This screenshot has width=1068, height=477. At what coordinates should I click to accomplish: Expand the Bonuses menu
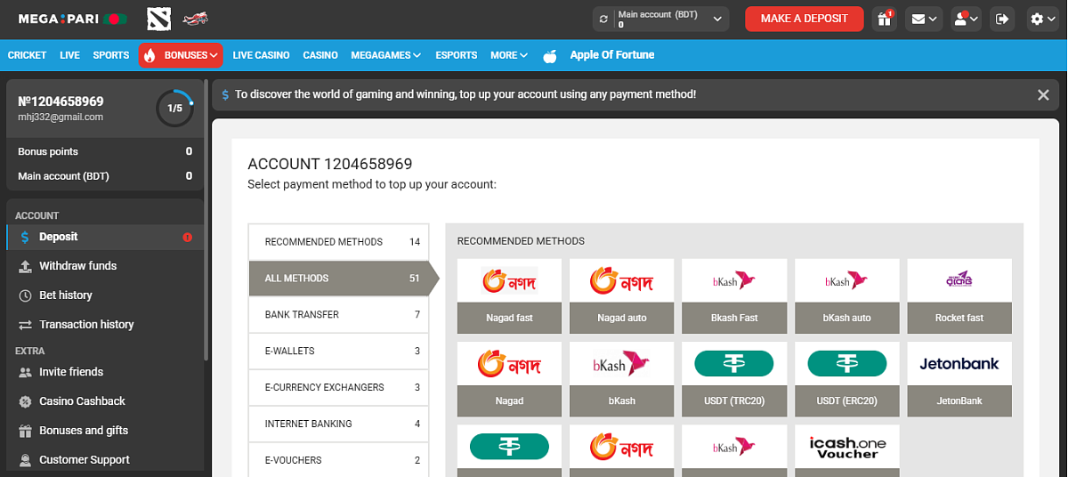tap(181, 55)
